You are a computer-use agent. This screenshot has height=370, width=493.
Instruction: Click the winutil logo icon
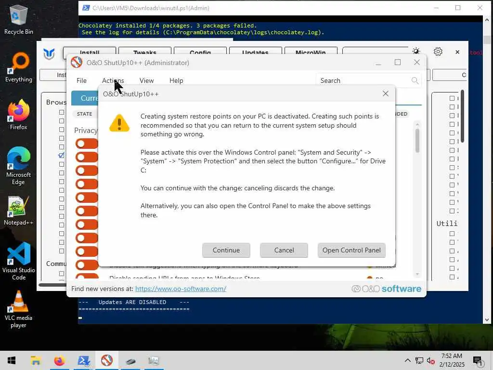point(50,54)
